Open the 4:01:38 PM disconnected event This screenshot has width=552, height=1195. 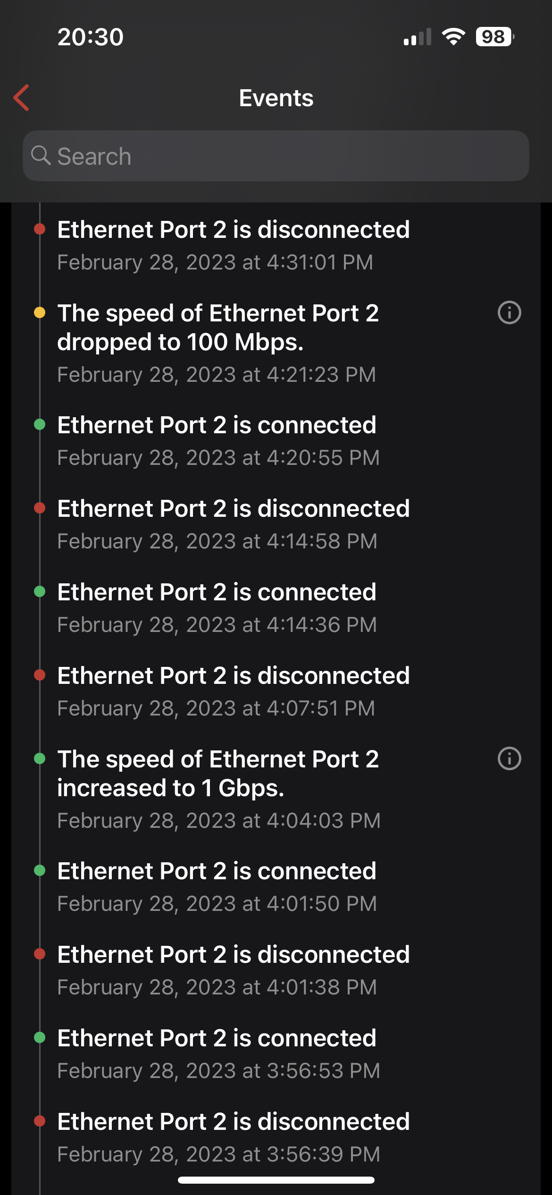point(234,970)
